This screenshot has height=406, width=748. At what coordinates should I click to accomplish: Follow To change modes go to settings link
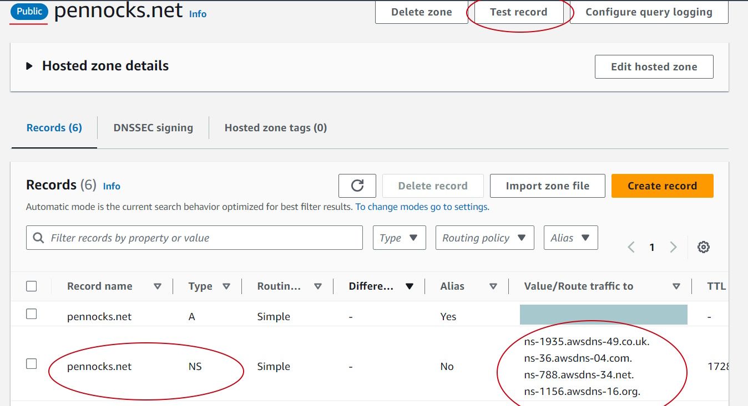pos(422,207)
